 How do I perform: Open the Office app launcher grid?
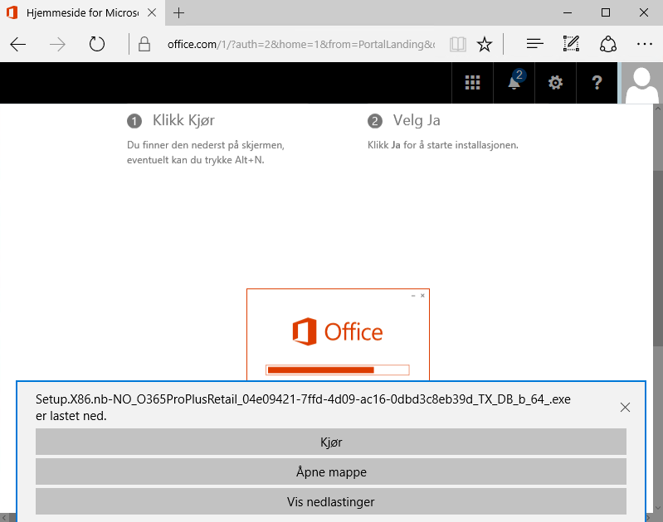[472, 83]
